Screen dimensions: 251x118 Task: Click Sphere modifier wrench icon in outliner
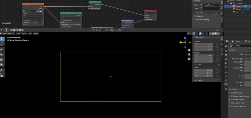(x=245, y=9)
